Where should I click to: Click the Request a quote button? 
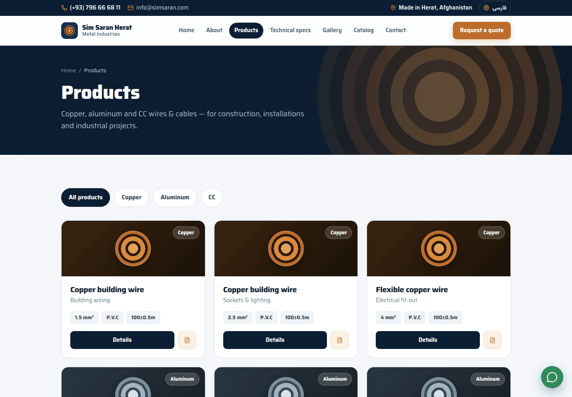point(482,31)
